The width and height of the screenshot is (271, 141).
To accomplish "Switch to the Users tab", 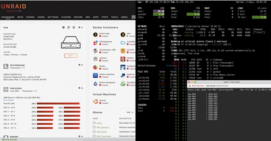I will [x=41, y=17].
